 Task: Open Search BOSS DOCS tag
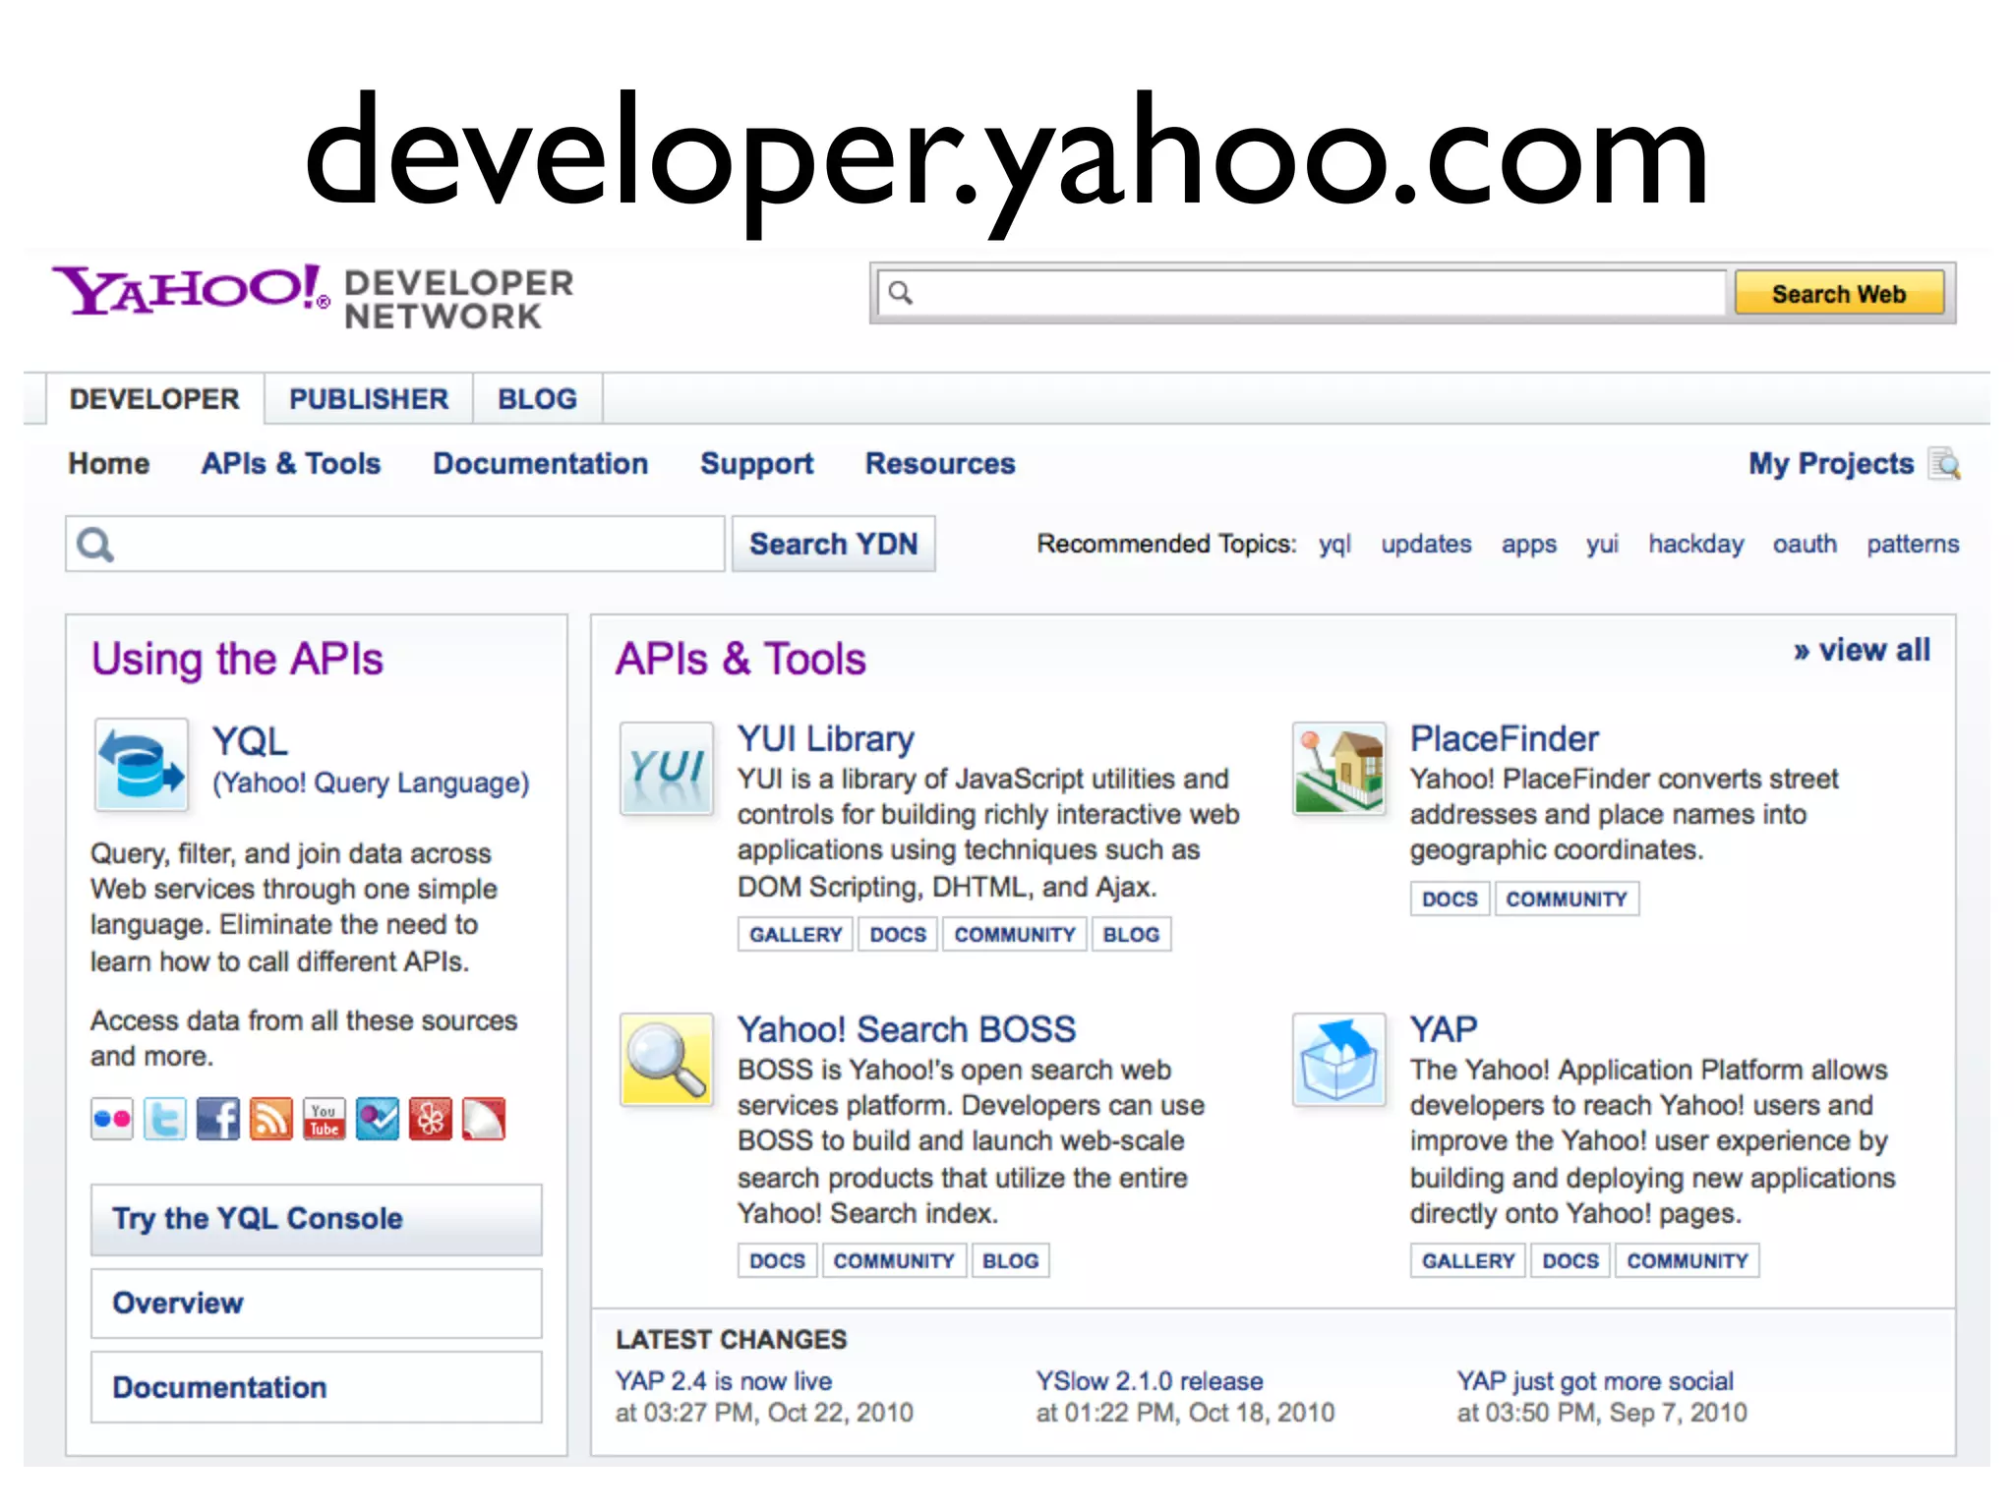(x=778, y=1260)
